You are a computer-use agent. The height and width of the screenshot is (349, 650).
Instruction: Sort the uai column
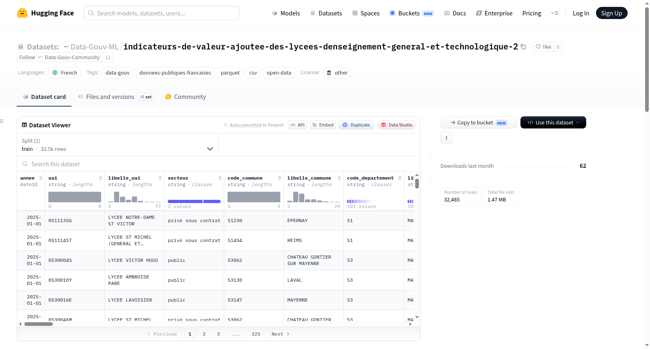100,178
